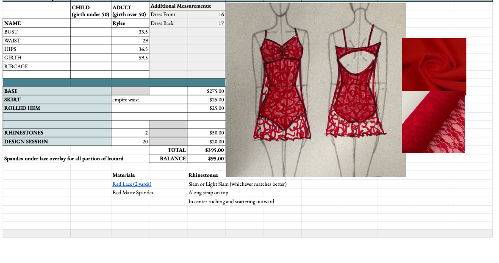Image resolution: width=499 pixels, height=263 pixels.
Task: Click the RIBCAGE row label
Action: (x=36, y=66)
